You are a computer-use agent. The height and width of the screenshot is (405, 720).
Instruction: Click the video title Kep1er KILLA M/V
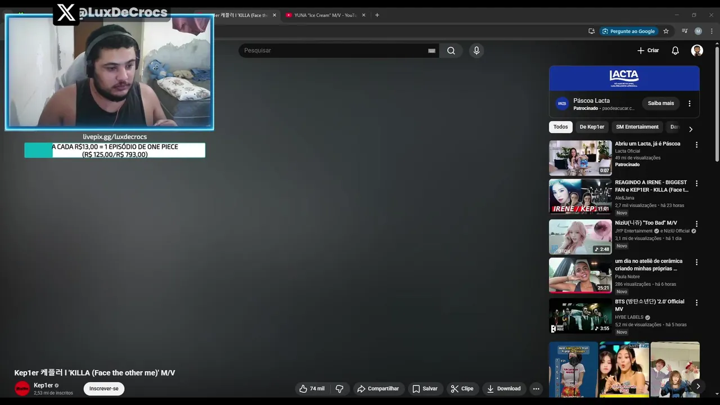tap(94, 373)
